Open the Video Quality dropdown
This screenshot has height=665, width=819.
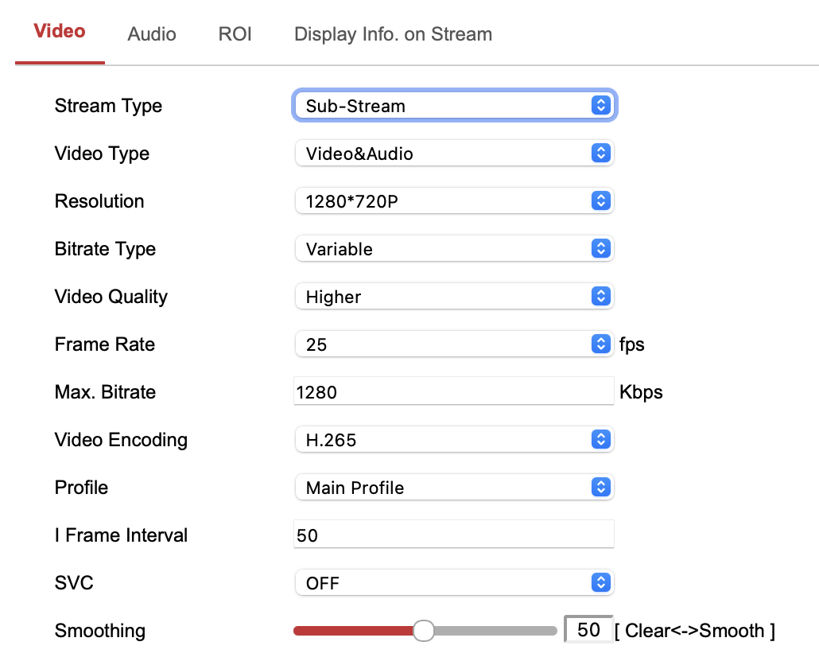coord(454,297)
